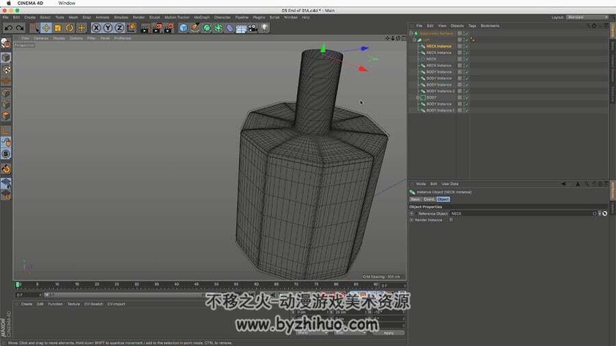Select highlighted NECK Instance object
616x346 pixels.
439,46
